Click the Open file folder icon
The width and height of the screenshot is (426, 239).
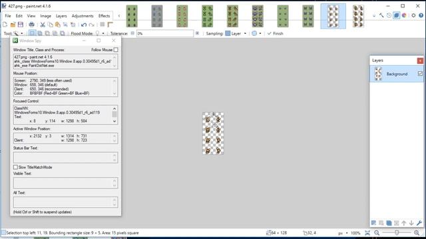pyautogui.click(x=13, y=25)
